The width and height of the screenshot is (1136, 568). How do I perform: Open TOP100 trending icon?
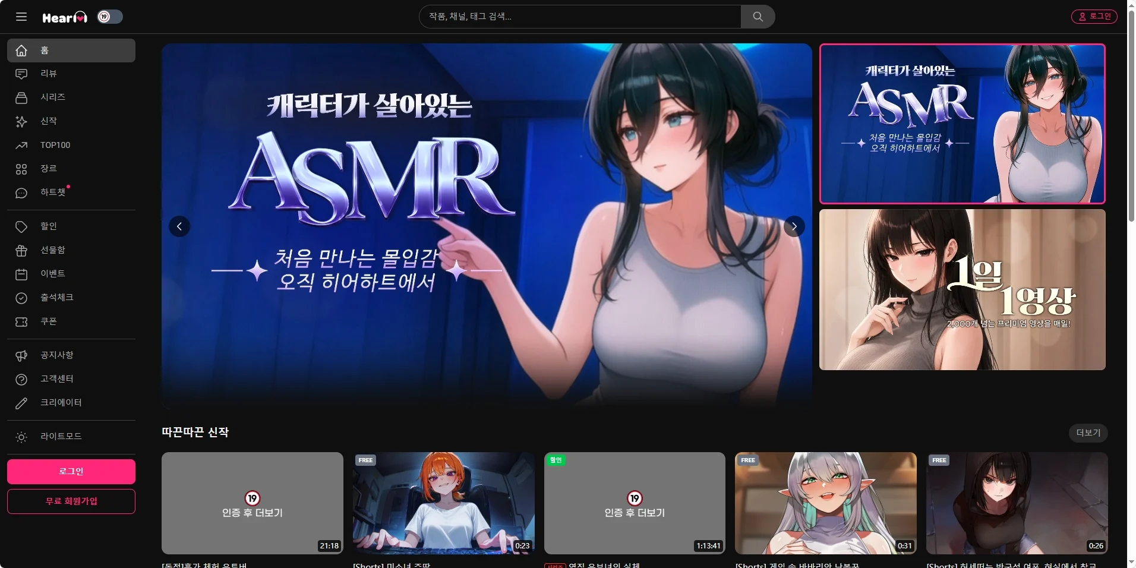click(21, 145)
